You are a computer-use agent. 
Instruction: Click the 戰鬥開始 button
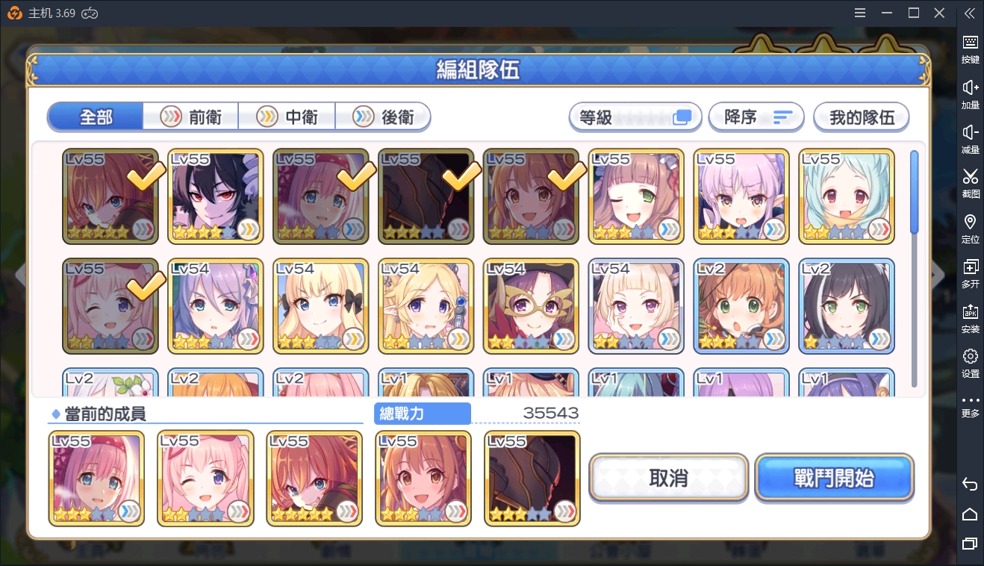pos(834,478)
